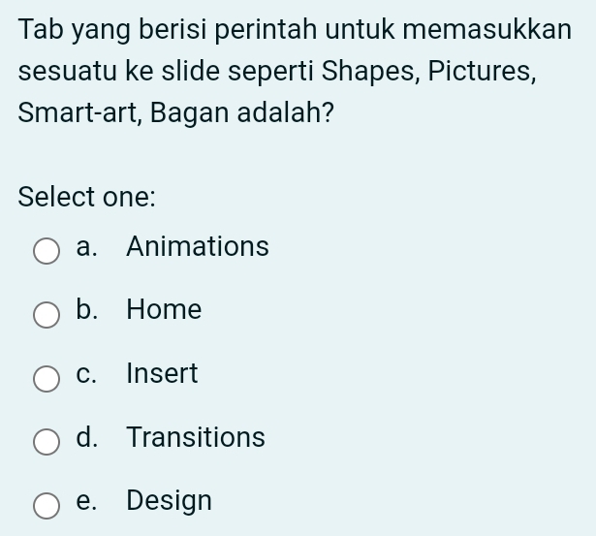Click the "Design" answer text

point(169,501)
